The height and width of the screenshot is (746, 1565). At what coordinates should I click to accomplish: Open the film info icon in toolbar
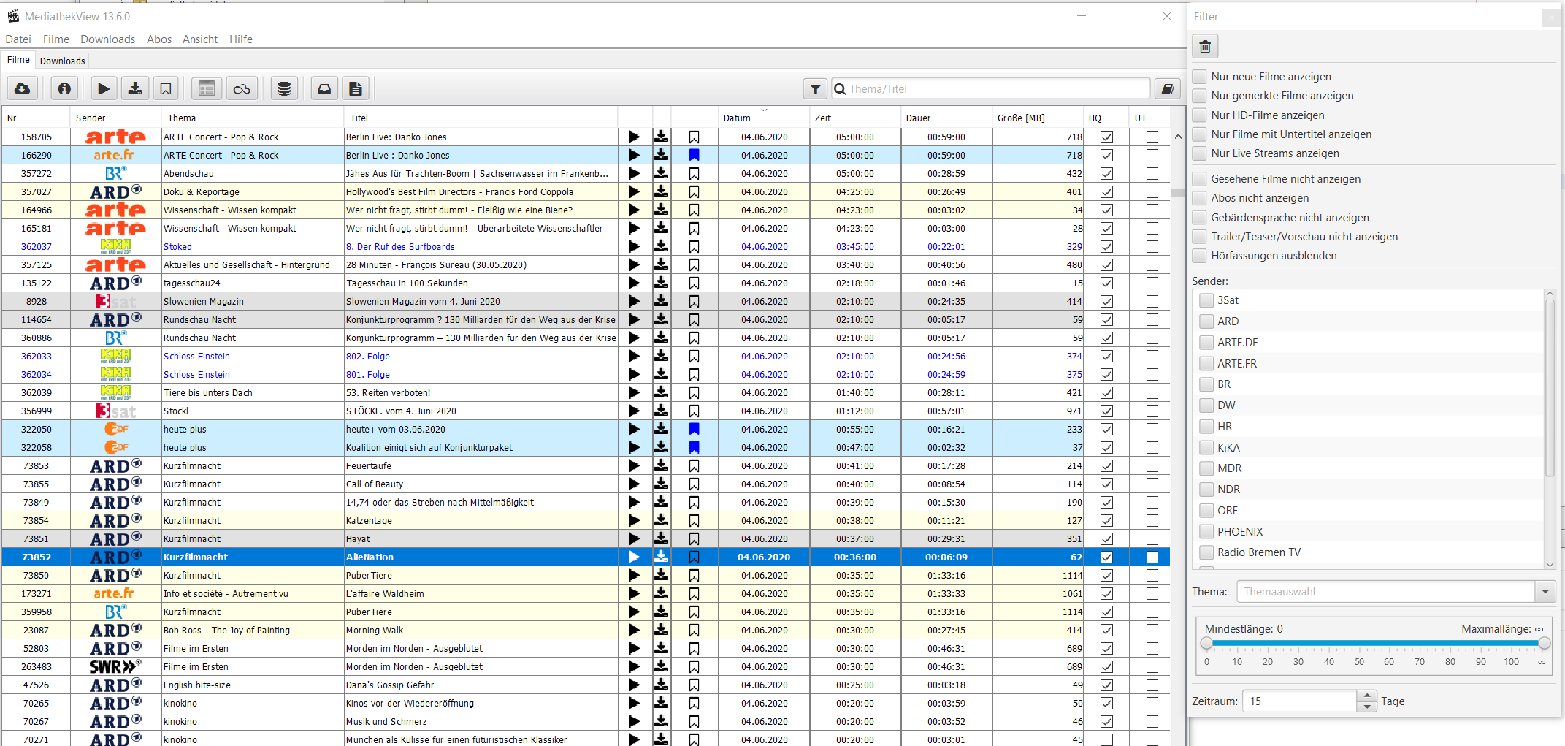(x=64, y=88)
